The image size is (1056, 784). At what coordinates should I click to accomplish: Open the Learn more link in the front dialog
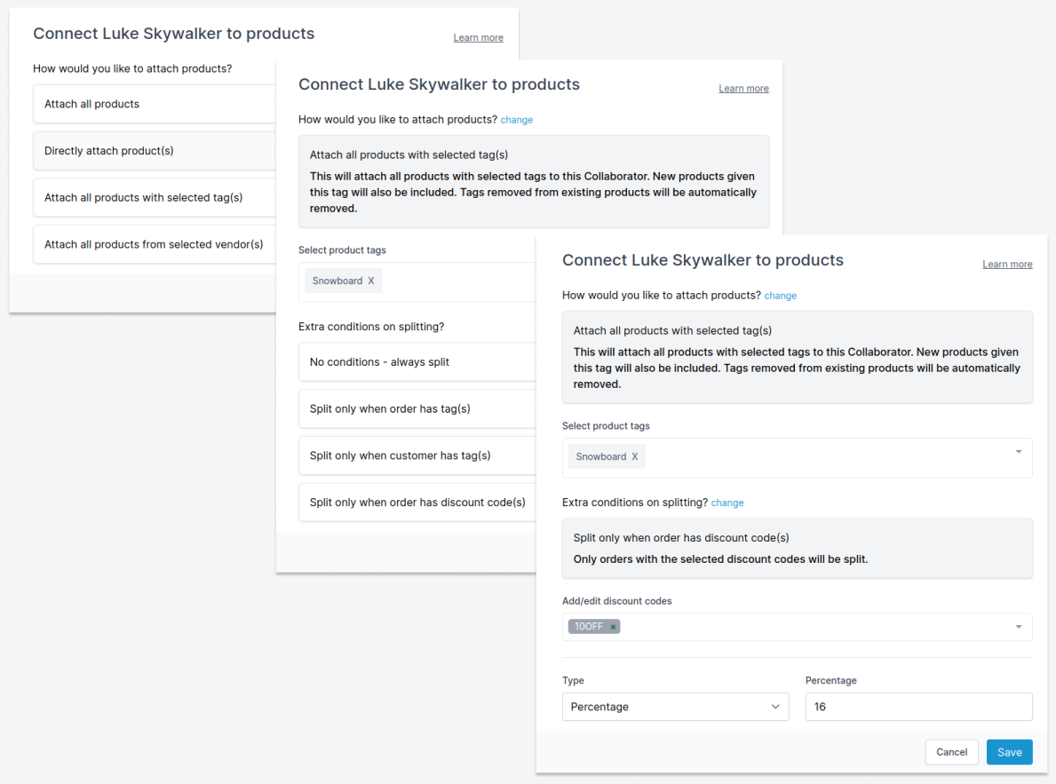coord(1007,264)
